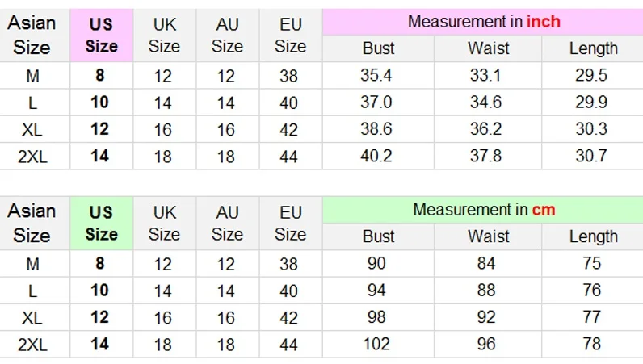Click the 'Measurement in cm' header
643x364 pixels.
click(483, 210)
